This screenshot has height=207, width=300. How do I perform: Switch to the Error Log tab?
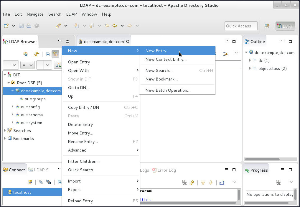tap(164, 170)
